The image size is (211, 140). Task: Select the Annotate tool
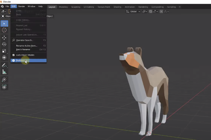tap(4, 65)
